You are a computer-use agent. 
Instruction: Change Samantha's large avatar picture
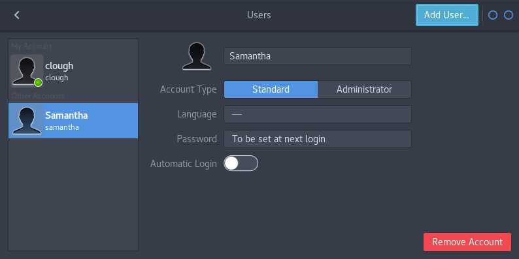point(197,56)
